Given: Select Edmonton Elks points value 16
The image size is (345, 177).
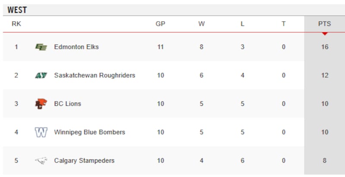Looking at the screenshot, I should pos(325,47).
